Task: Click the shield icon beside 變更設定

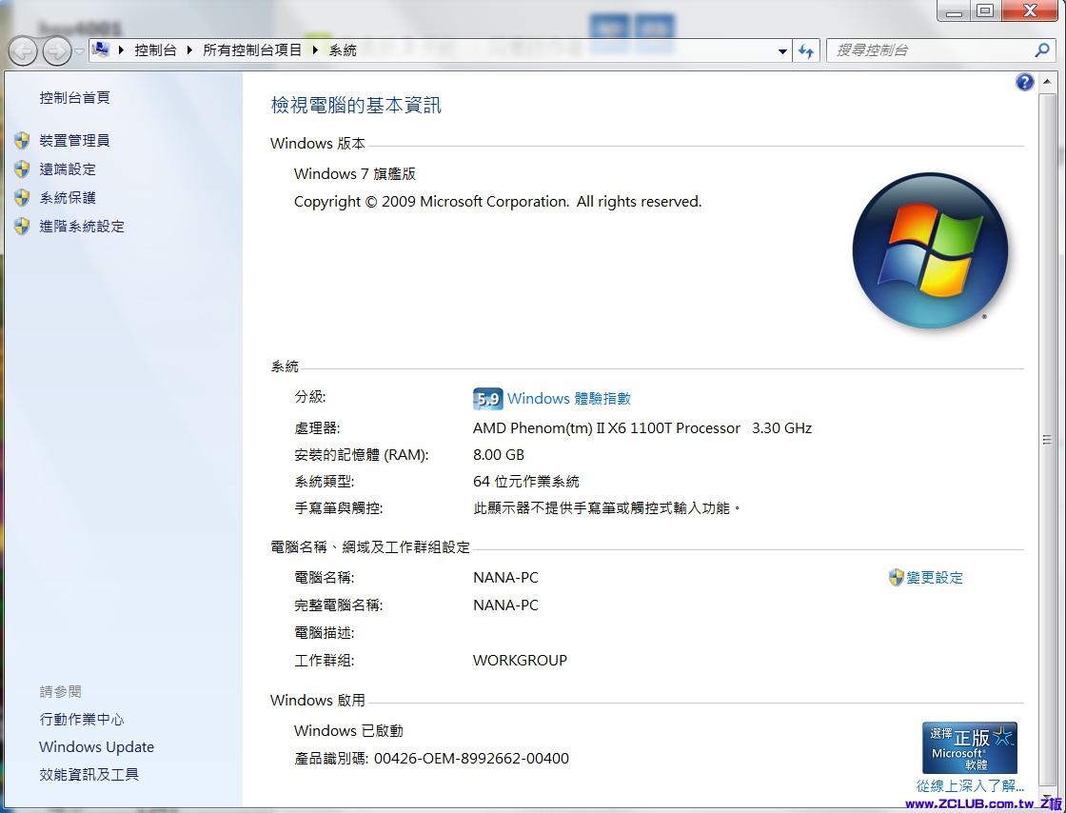Action: coord(896,578)
